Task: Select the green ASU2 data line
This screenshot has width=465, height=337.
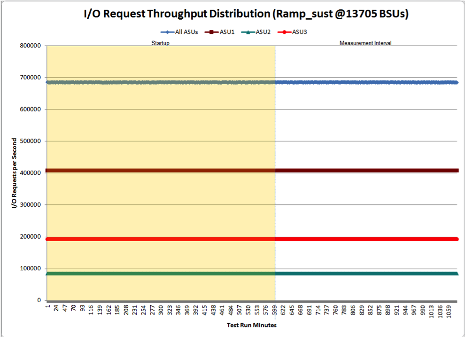Action: point(252,273)
